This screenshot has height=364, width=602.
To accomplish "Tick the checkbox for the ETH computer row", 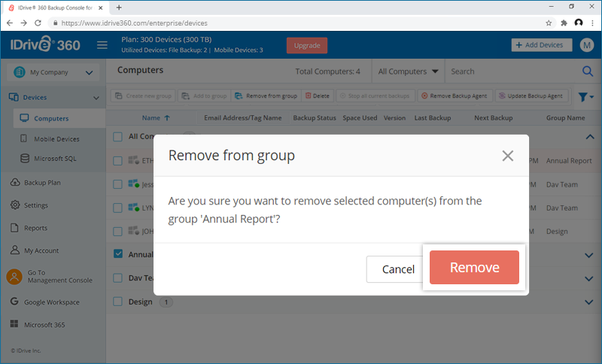I will click(118, 160).
